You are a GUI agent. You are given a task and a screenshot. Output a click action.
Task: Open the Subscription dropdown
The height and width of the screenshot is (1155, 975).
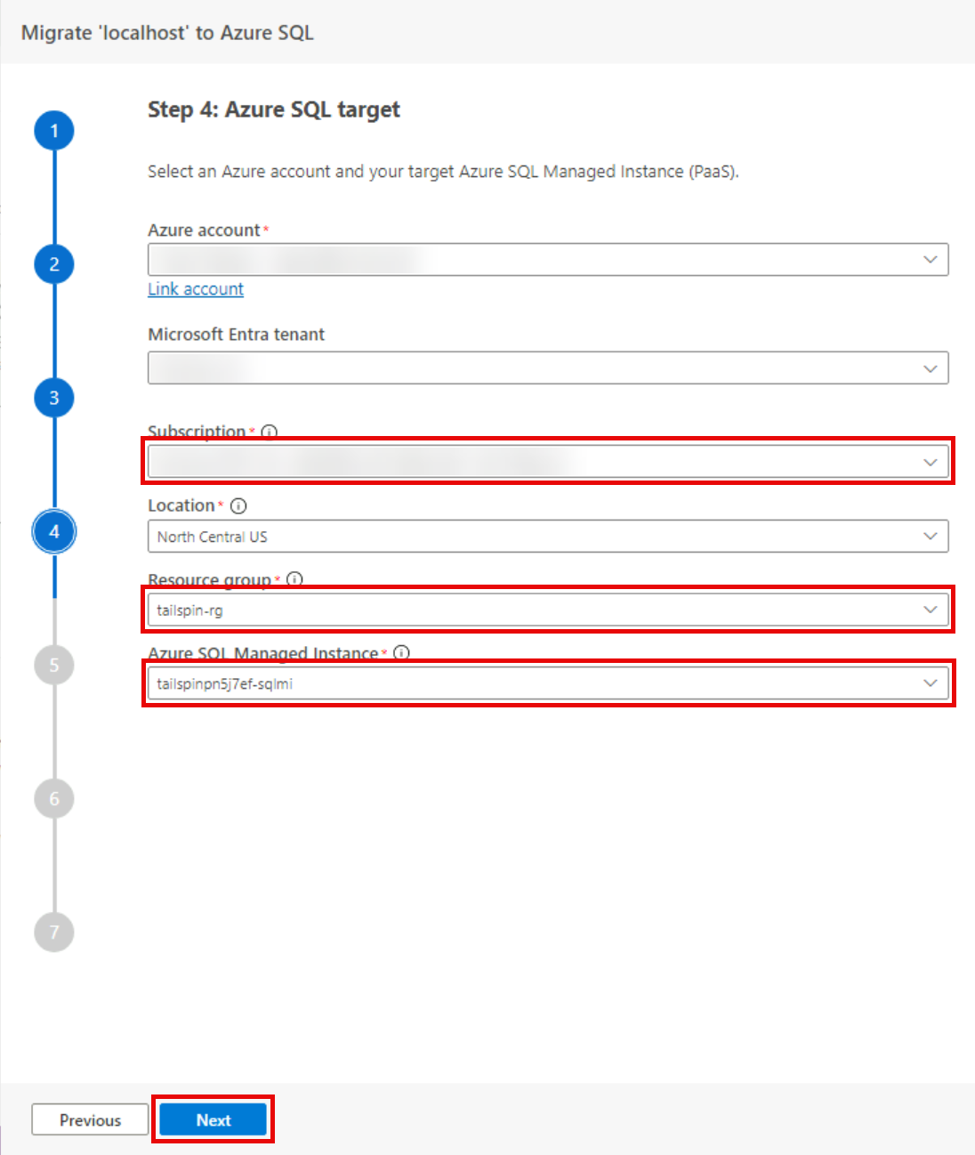(x=548, y=462)
